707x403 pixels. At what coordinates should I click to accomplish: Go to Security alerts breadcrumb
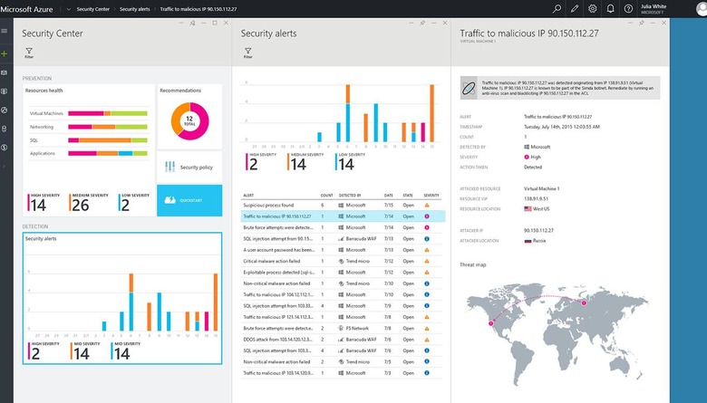pos(134,9)
